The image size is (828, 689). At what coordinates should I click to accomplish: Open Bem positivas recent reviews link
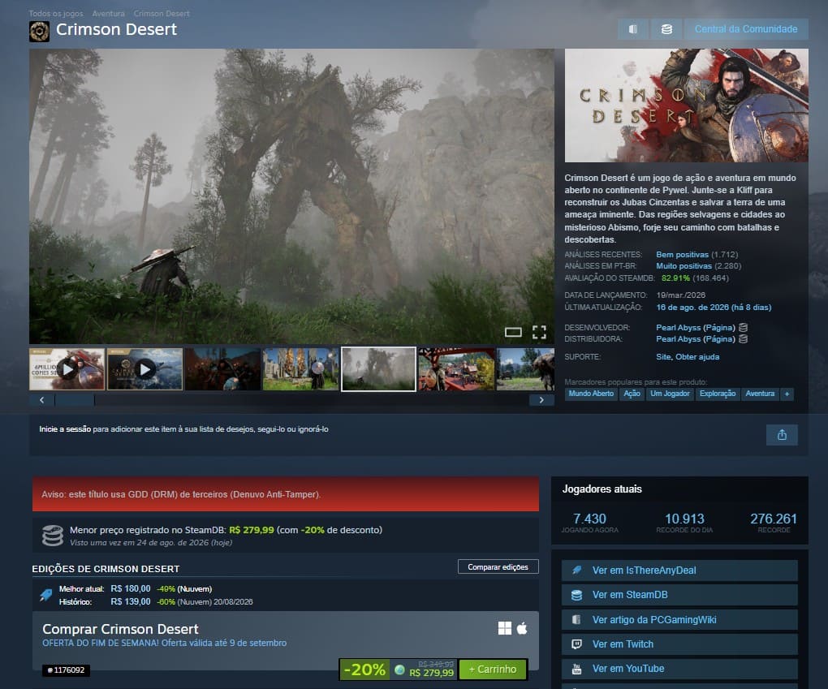682,255
